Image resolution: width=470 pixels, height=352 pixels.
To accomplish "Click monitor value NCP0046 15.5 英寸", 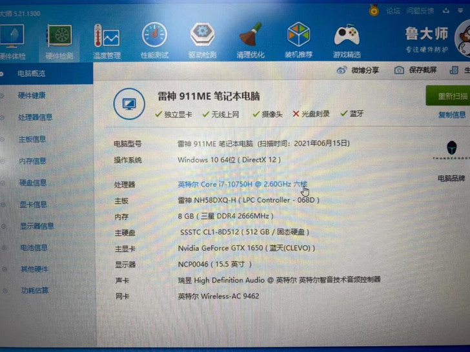I will [x=214, y=264].
